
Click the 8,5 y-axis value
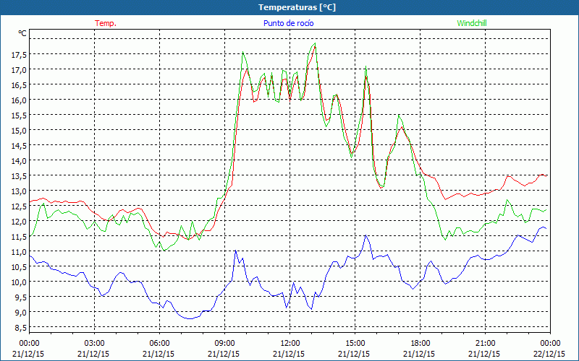(x=21, y=328)
